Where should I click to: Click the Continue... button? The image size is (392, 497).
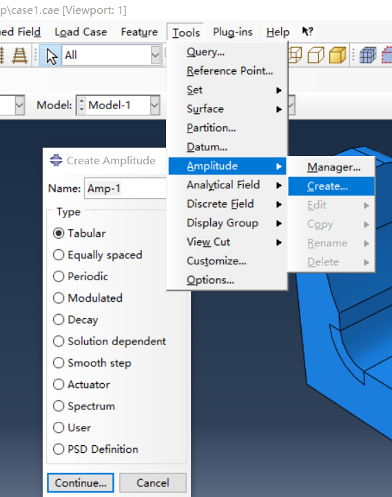click(81, 483)
